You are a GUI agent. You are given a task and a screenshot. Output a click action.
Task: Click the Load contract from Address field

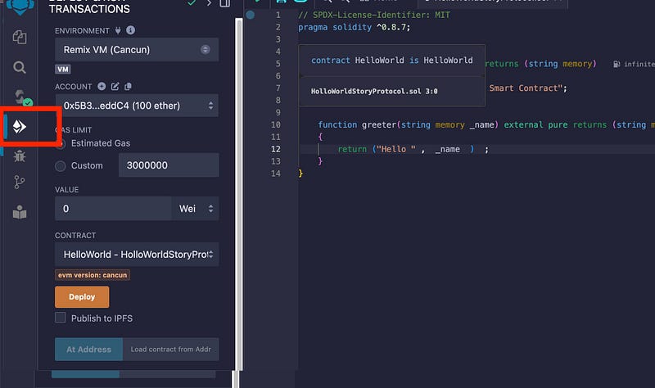[171, 350]
